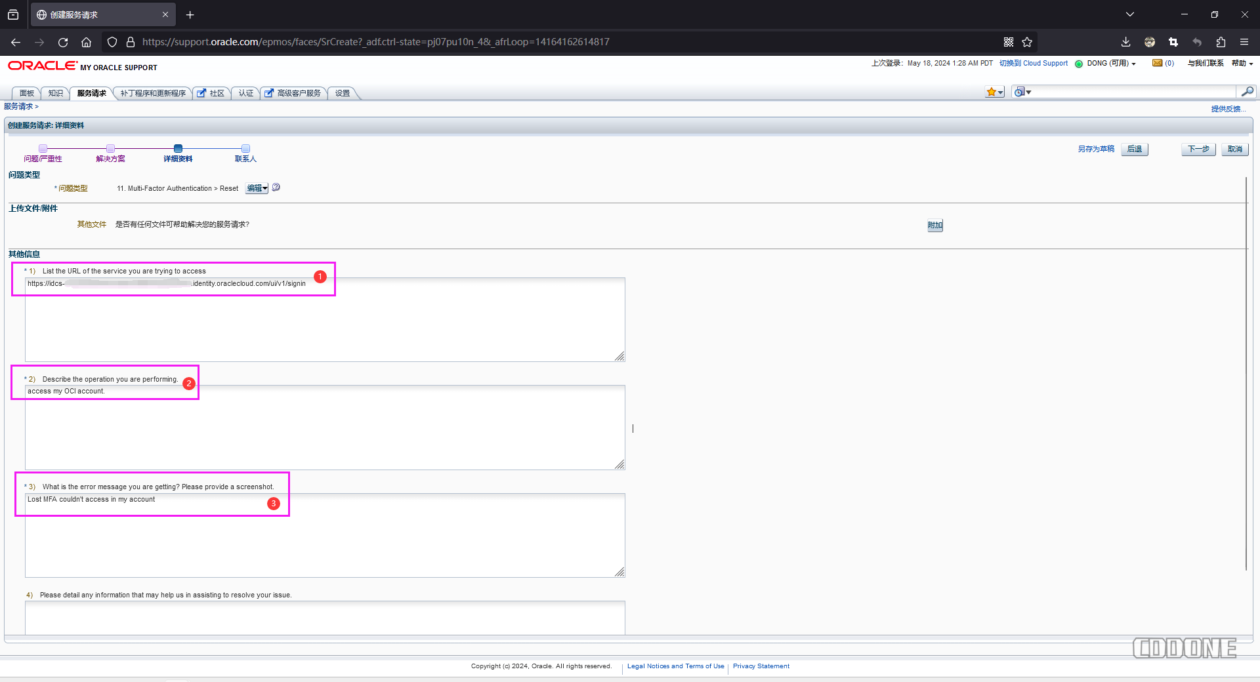Expand the DONG (可用) user menu

tap(1112, 64)
